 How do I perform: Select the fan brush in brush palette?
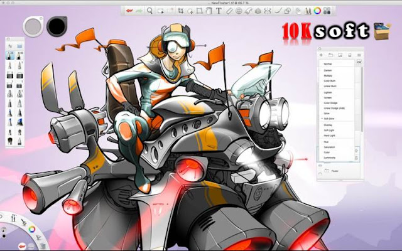(10, 141)
